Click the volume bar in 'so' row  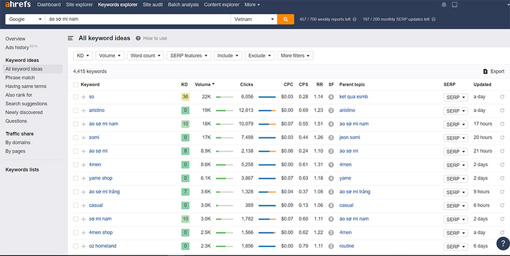point(225,97)
